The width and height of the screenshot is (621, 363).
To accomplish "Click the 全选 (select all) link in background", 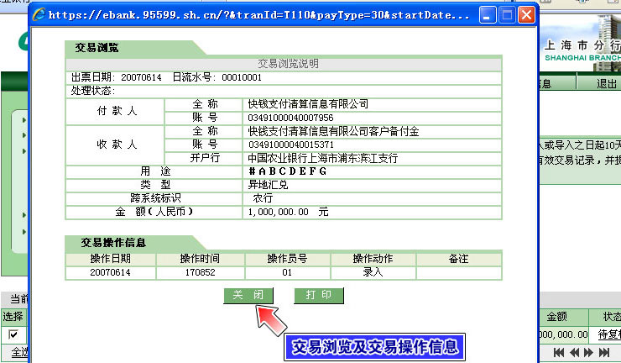I will [x=19, y=352].
